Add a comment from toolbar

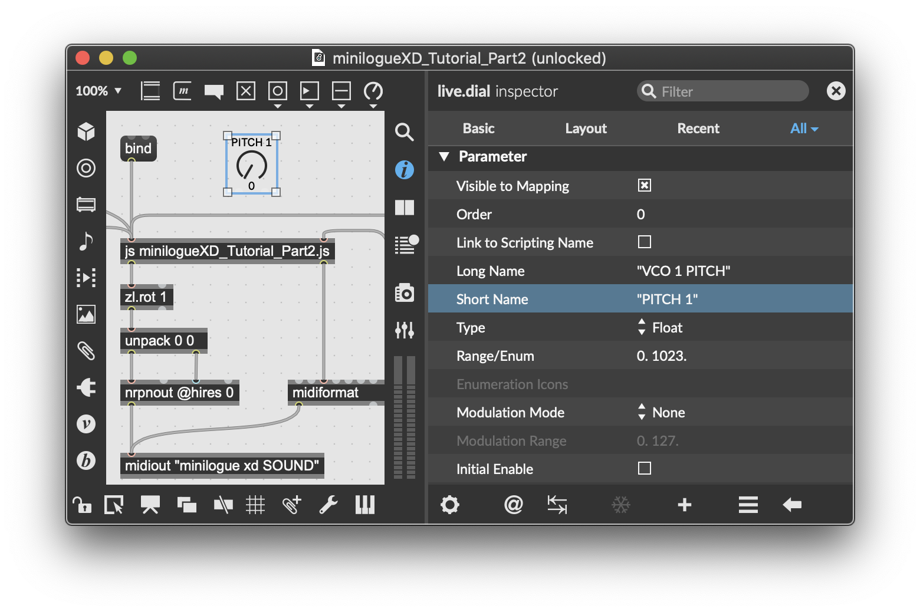tap(214, 91)
